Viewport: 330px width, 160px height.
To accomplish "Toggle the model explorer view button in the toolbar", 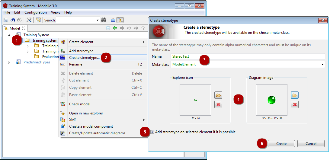I will coord(120,20).
